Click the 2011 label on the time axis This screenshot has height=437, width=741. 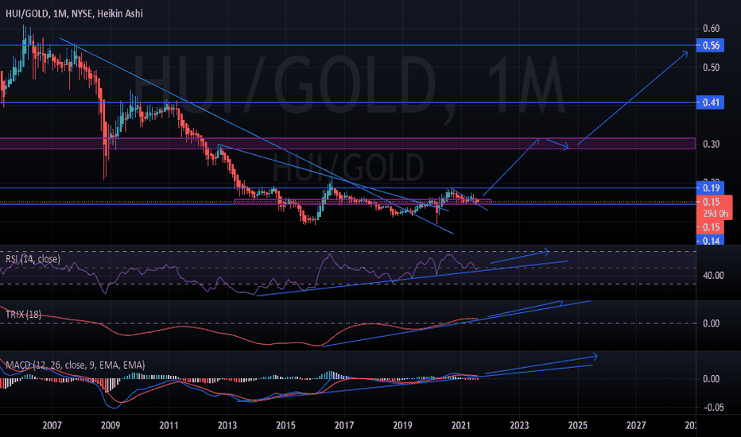pos(169,425)
